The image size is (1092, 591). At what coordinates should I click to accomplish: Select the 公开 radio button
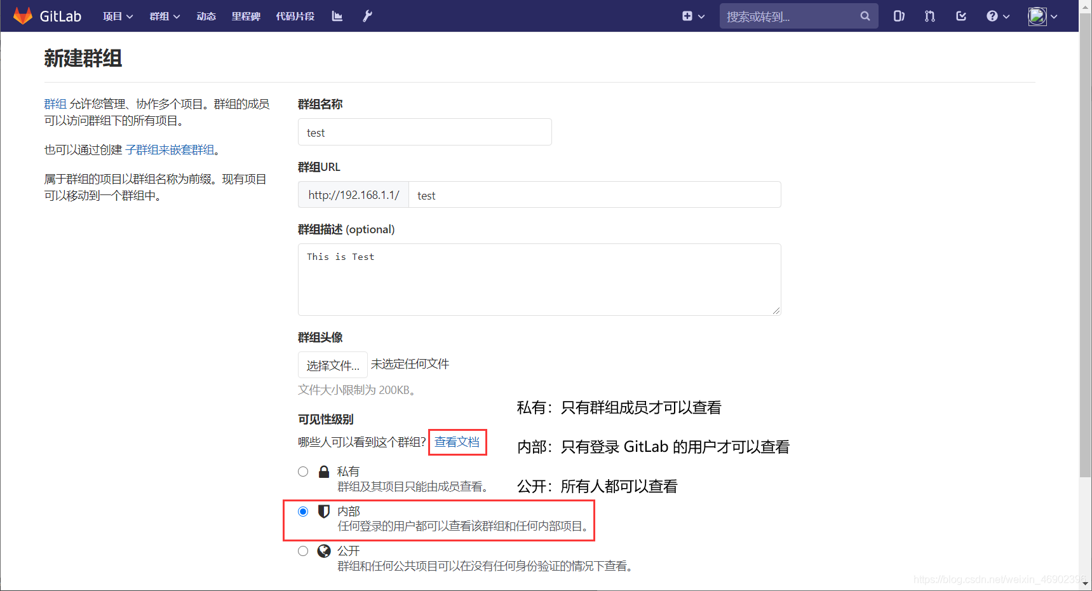tap(303, 551)
